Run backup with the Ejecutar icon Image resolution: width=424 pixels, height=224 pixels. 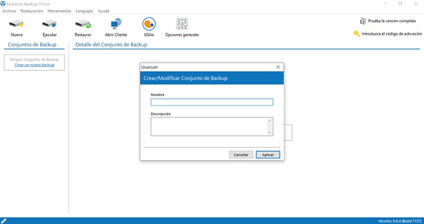coord(49,24)
